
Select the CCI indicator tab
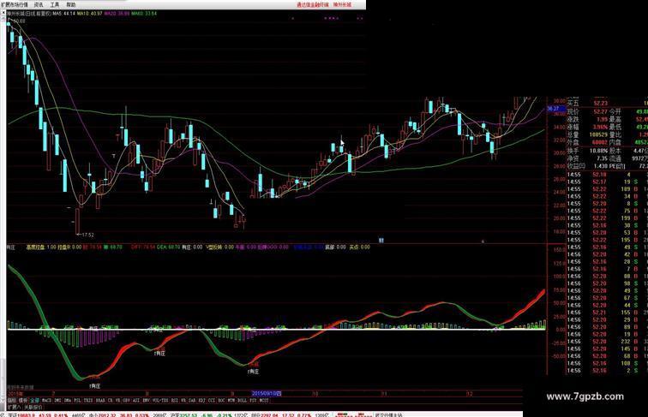click(x=211, y=401)
